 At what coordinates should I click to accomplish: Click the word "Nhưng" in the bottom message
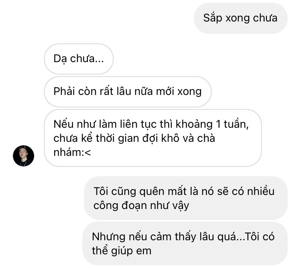tap(109, 237)
